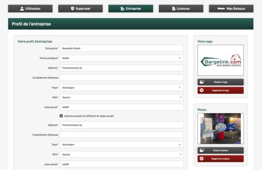Click the Forme juridique chevron arrow

pyautogui.click(x=180, y=58)
